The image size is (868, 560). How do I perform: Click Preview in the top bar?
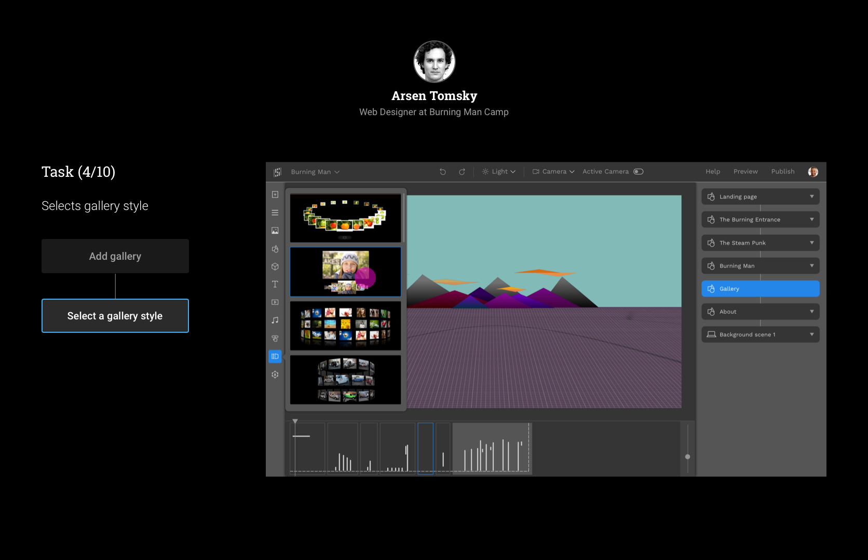(745, 172)
